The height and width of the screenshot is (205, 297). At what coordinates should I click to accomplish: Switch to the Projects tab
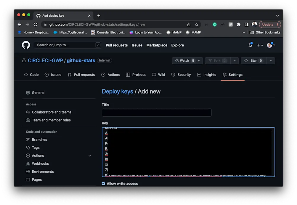[x=136, y=75]
